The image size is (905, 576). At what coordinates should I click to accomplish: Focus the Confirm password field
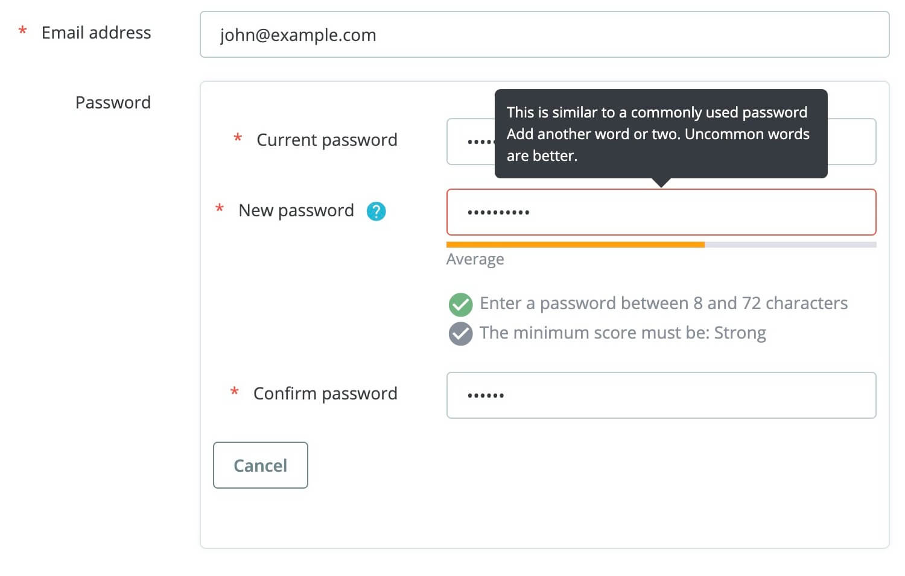(x=661, y=395)
